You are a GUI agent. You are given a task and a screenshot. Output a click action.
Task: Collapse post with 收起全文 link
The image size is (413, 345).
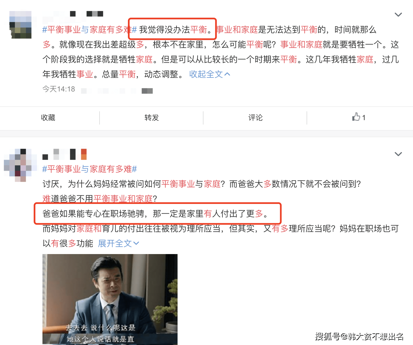click(x=210, y=74)
